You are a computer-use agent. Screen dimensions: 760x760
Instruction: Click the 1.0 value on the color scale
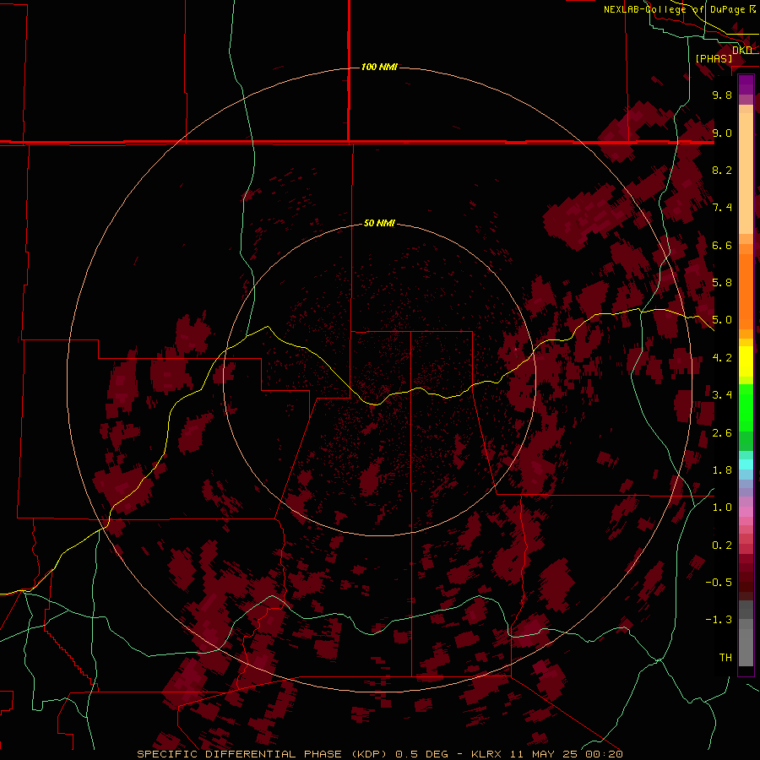[x=722, y=508]
